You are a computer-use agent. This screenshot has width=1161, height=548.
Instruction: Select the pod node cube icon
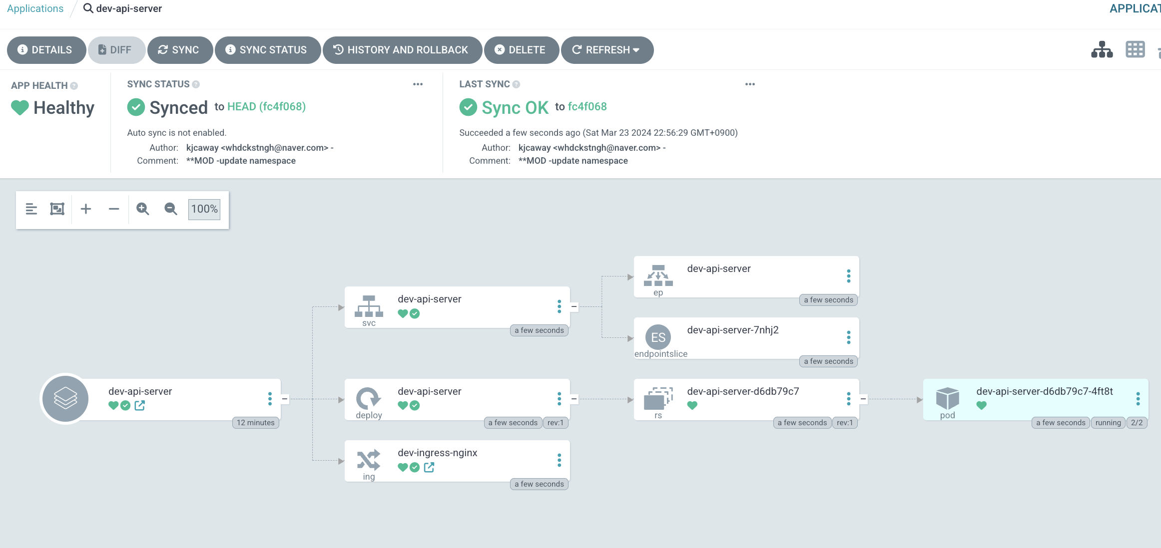[947, 399]
